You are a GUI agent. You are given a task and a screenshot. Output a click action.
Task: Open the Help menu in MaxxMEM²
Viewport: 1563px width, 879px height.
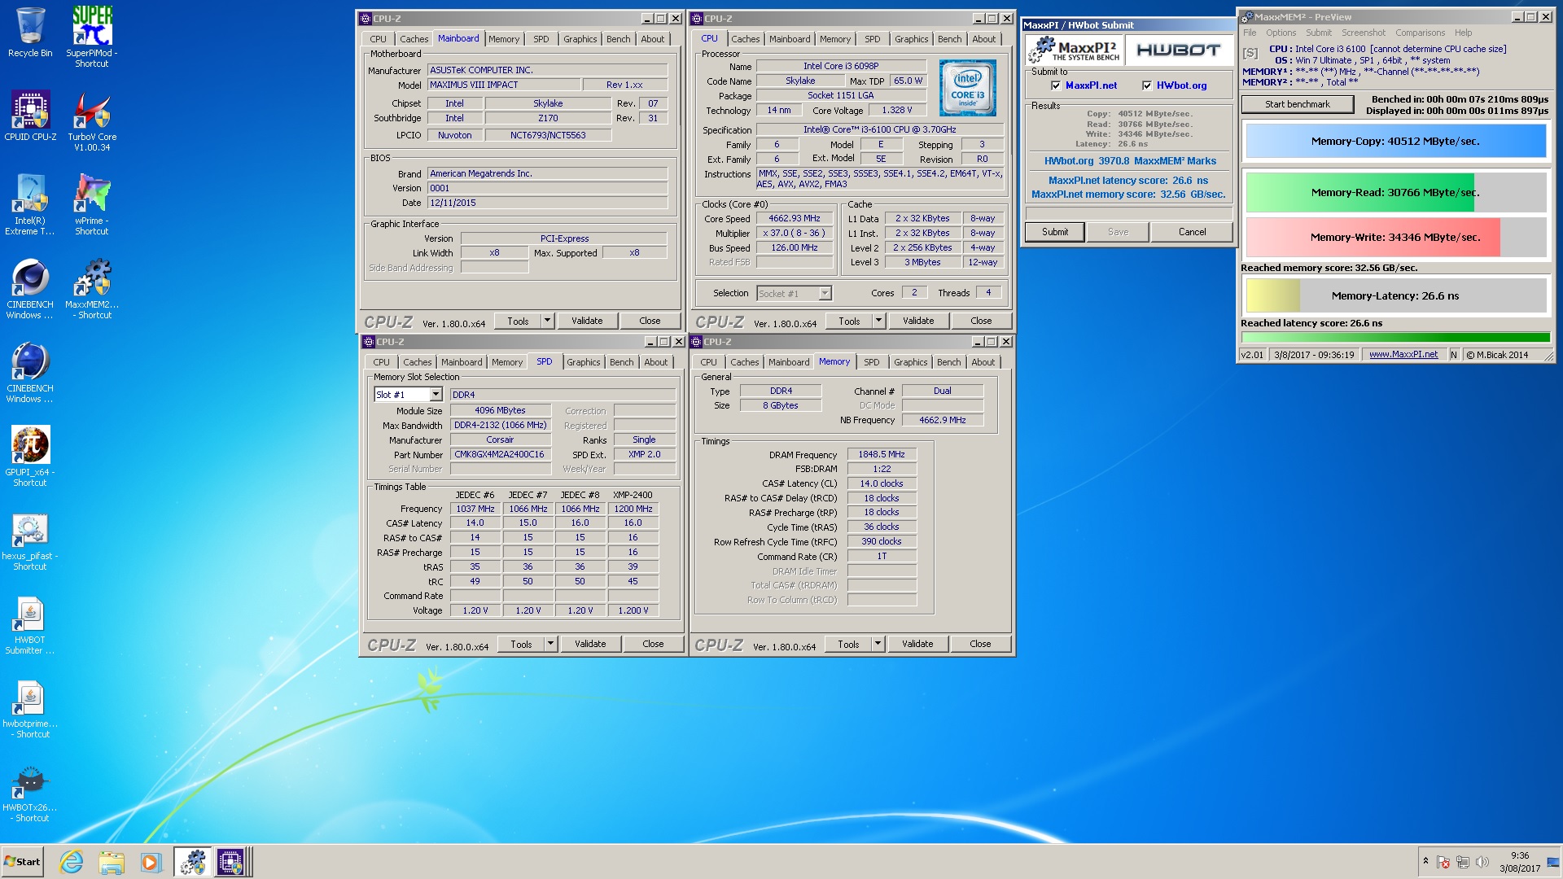[1463, 33]
